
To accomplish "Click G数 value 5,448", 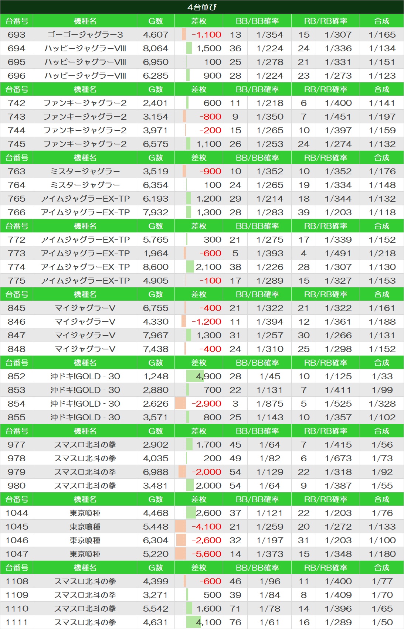I will pyautogui.click(x=156, y=527).
